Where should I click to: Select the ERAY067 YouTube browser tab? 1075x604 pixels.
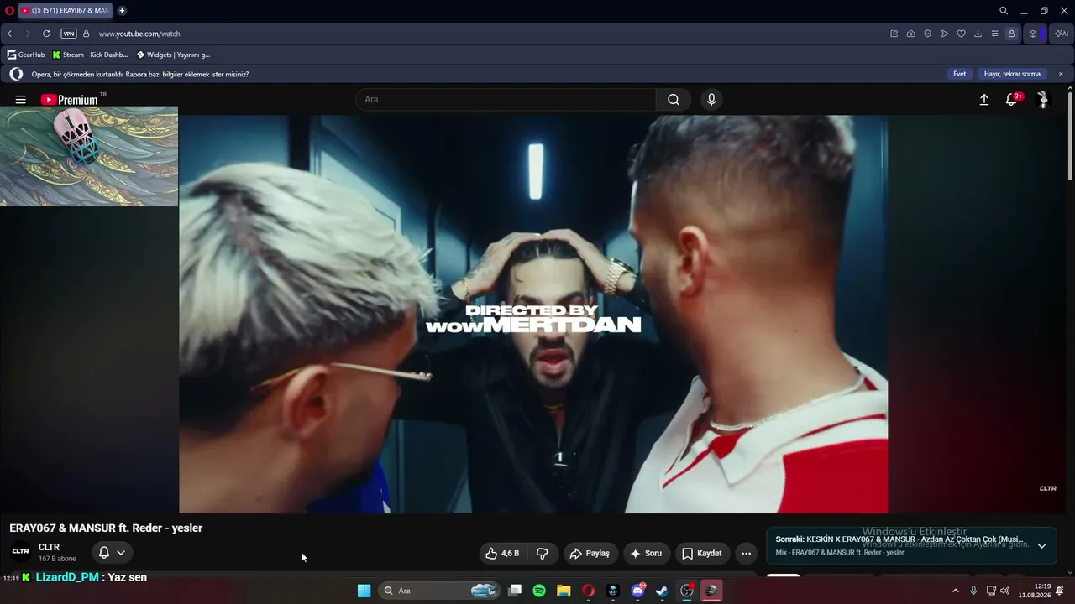(x=65, y=10)
